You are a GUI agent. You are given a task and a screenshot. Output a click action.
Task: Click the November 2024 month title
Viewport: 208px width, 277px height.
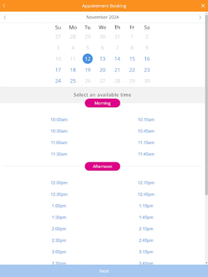[x=102, y=17]
